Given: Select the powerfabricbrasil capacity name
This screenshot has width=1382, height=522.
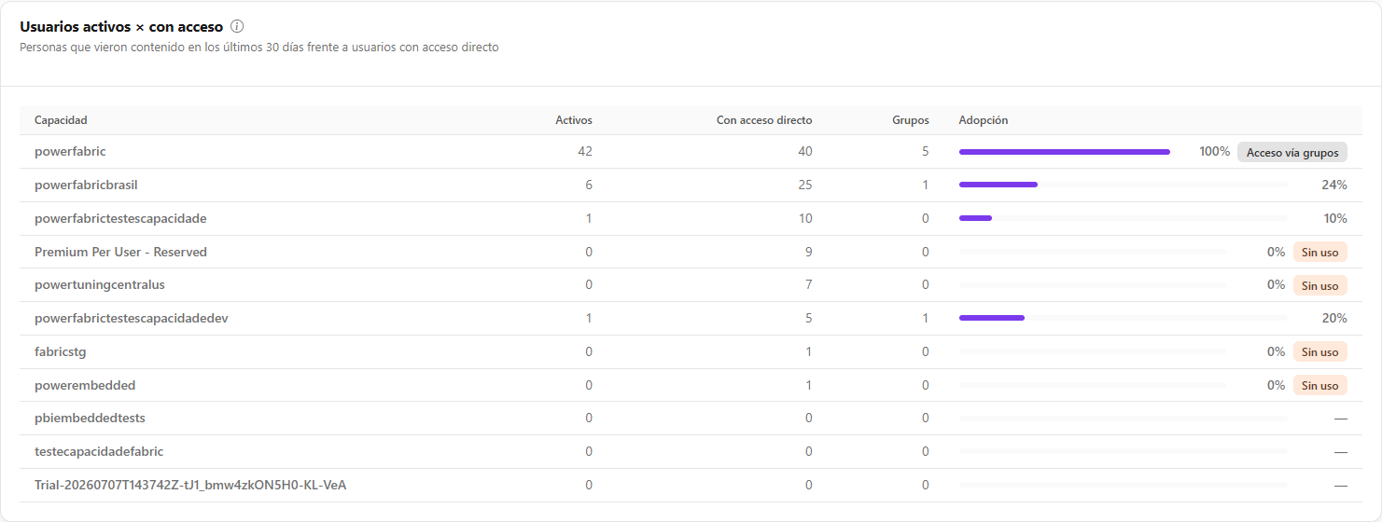Looking at the screenshot, I should pyautogui.click(x=86, y=185).
